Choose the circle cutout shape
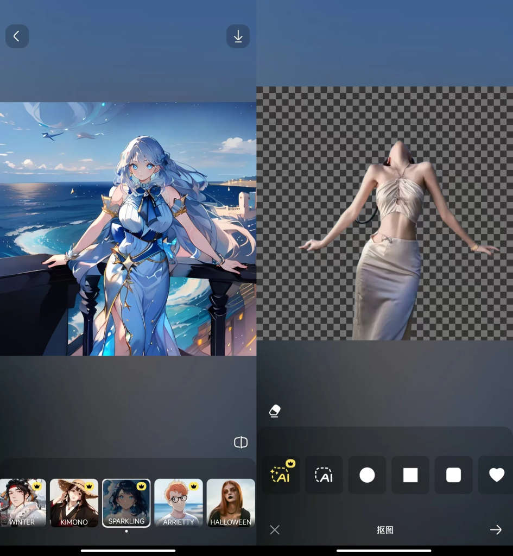Viewport: 513px width, 556px height. pyautogui.click(x=367, y=475)
